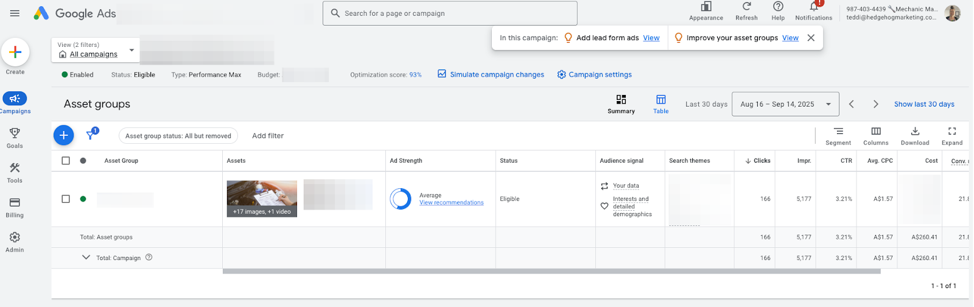This screenshot has width=974, height=307.
Task: Click the Search themes column header
Action: coord(689,161)
